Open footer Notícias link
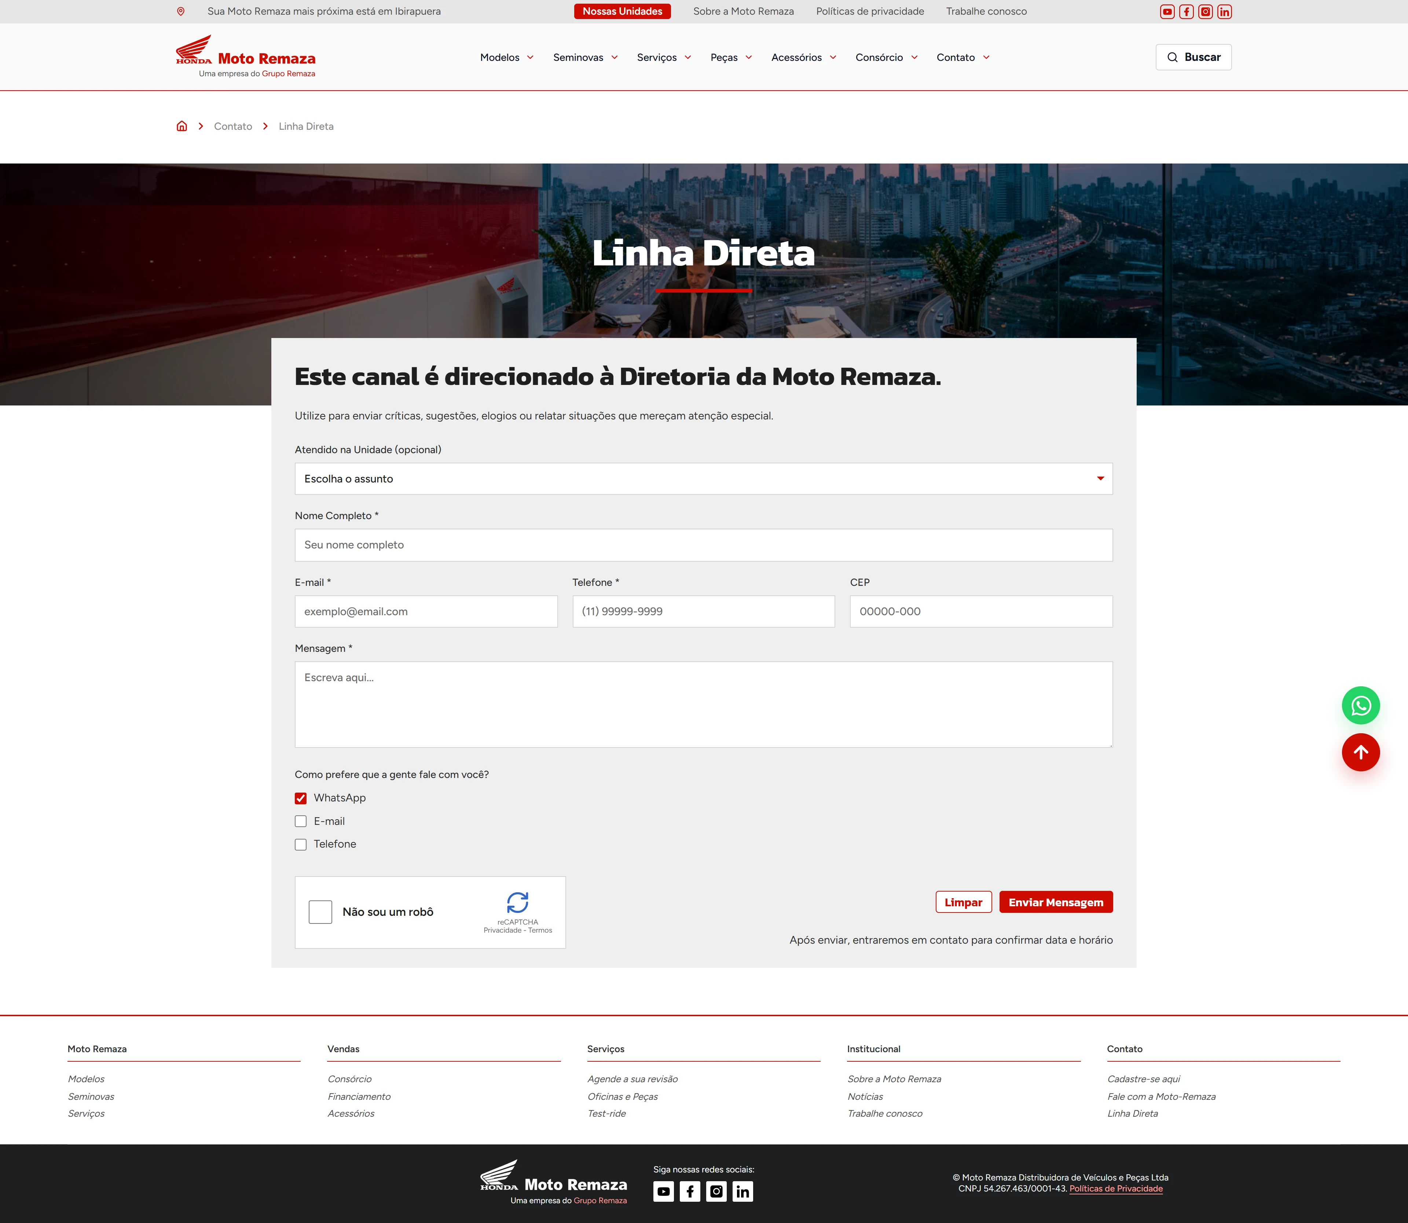 click(865, 1097)
